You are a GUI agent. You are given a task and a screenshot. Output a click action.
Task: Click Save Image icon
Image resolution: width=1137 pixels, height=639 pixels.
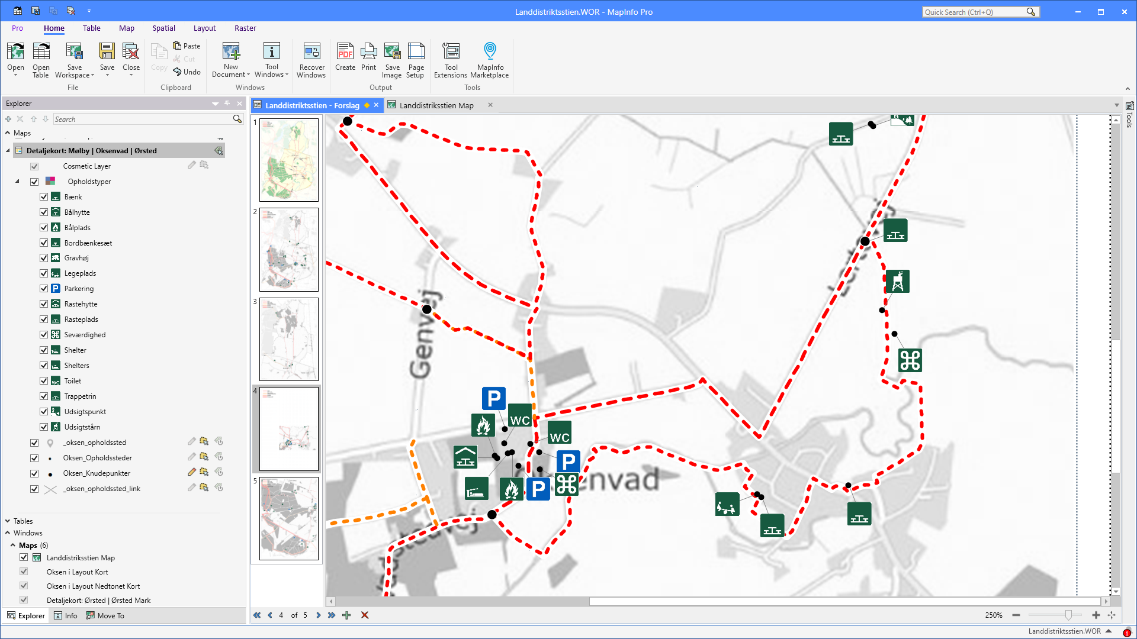[392, 52]
